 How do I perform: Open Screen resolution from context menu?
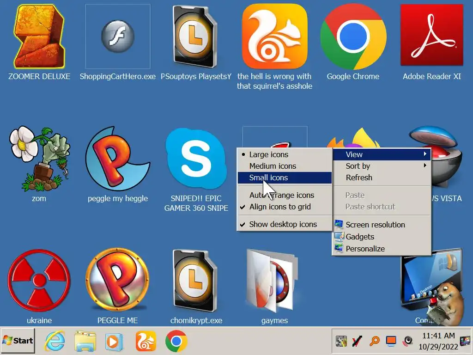(x=382, y=225)
